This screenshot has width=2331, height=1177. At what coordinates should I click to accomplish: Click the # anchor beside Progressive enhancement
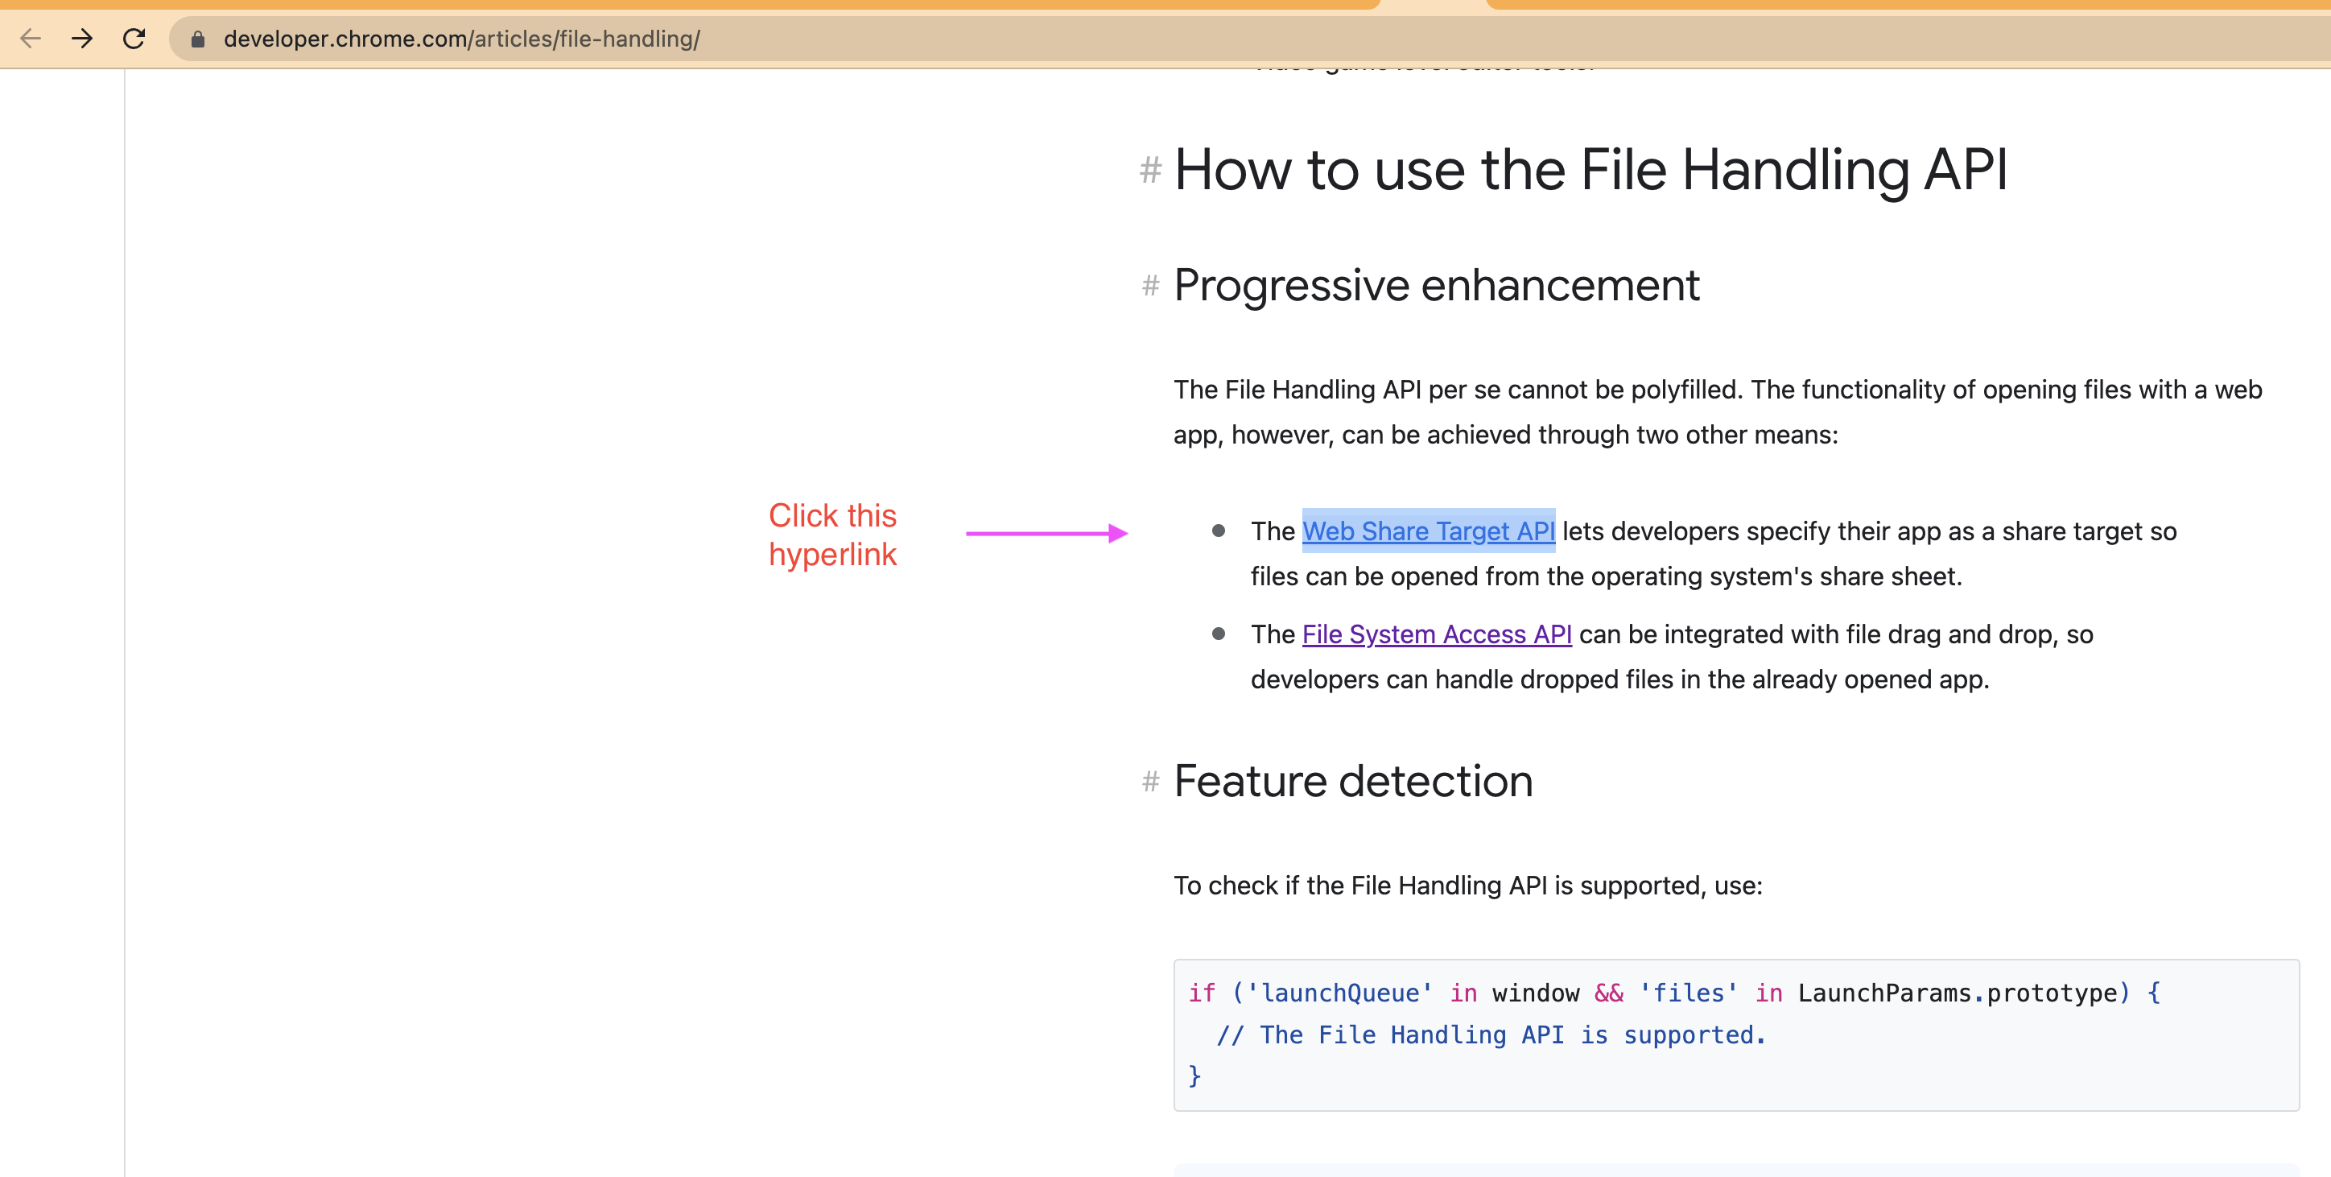tap(1150, 286)
